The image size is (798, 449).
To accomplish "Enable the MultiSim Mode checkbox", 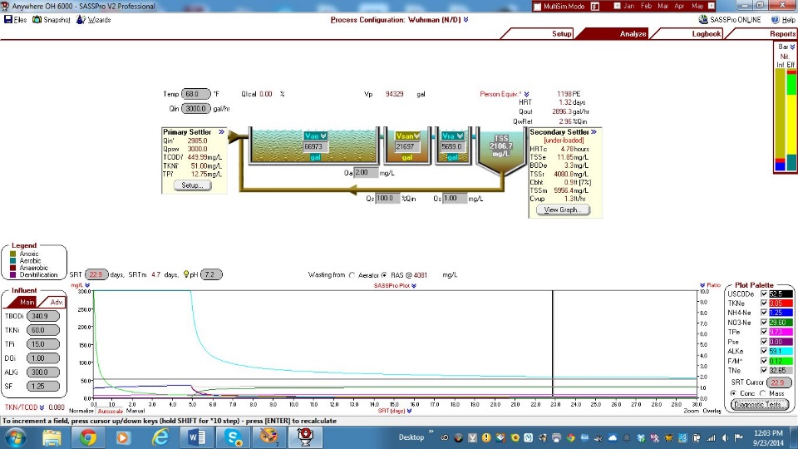I will (536, 6).
